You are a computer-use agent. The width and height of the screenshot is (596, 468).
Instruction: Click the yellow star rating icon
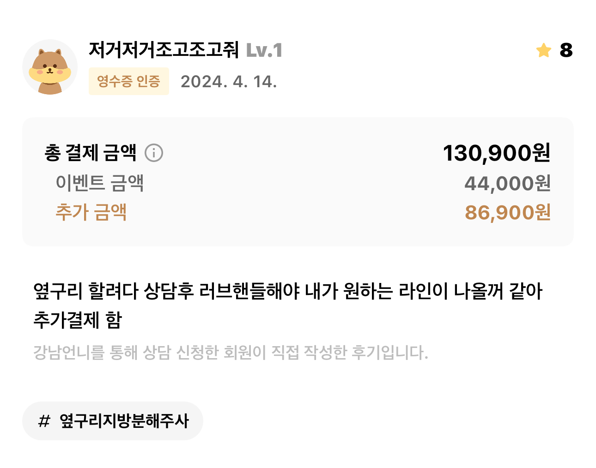click(544, 50)
